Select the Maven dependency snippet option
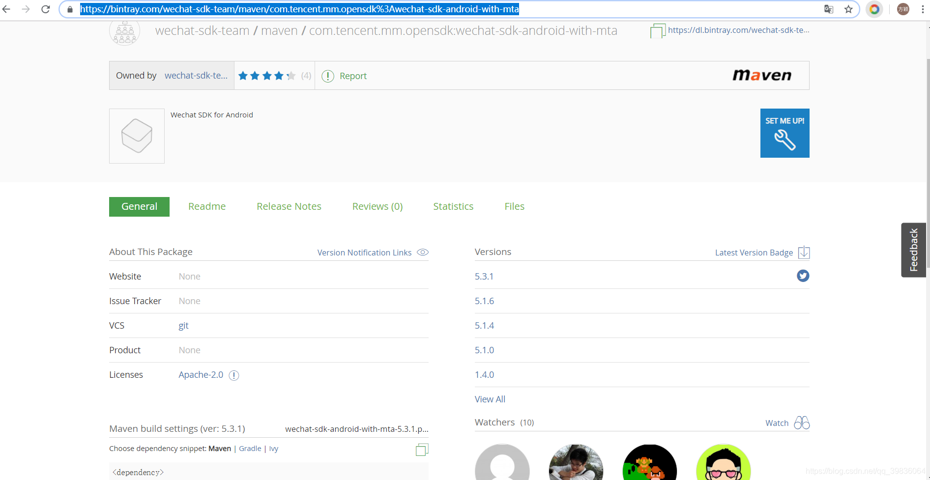930x480 pixels. click(220, 449)
